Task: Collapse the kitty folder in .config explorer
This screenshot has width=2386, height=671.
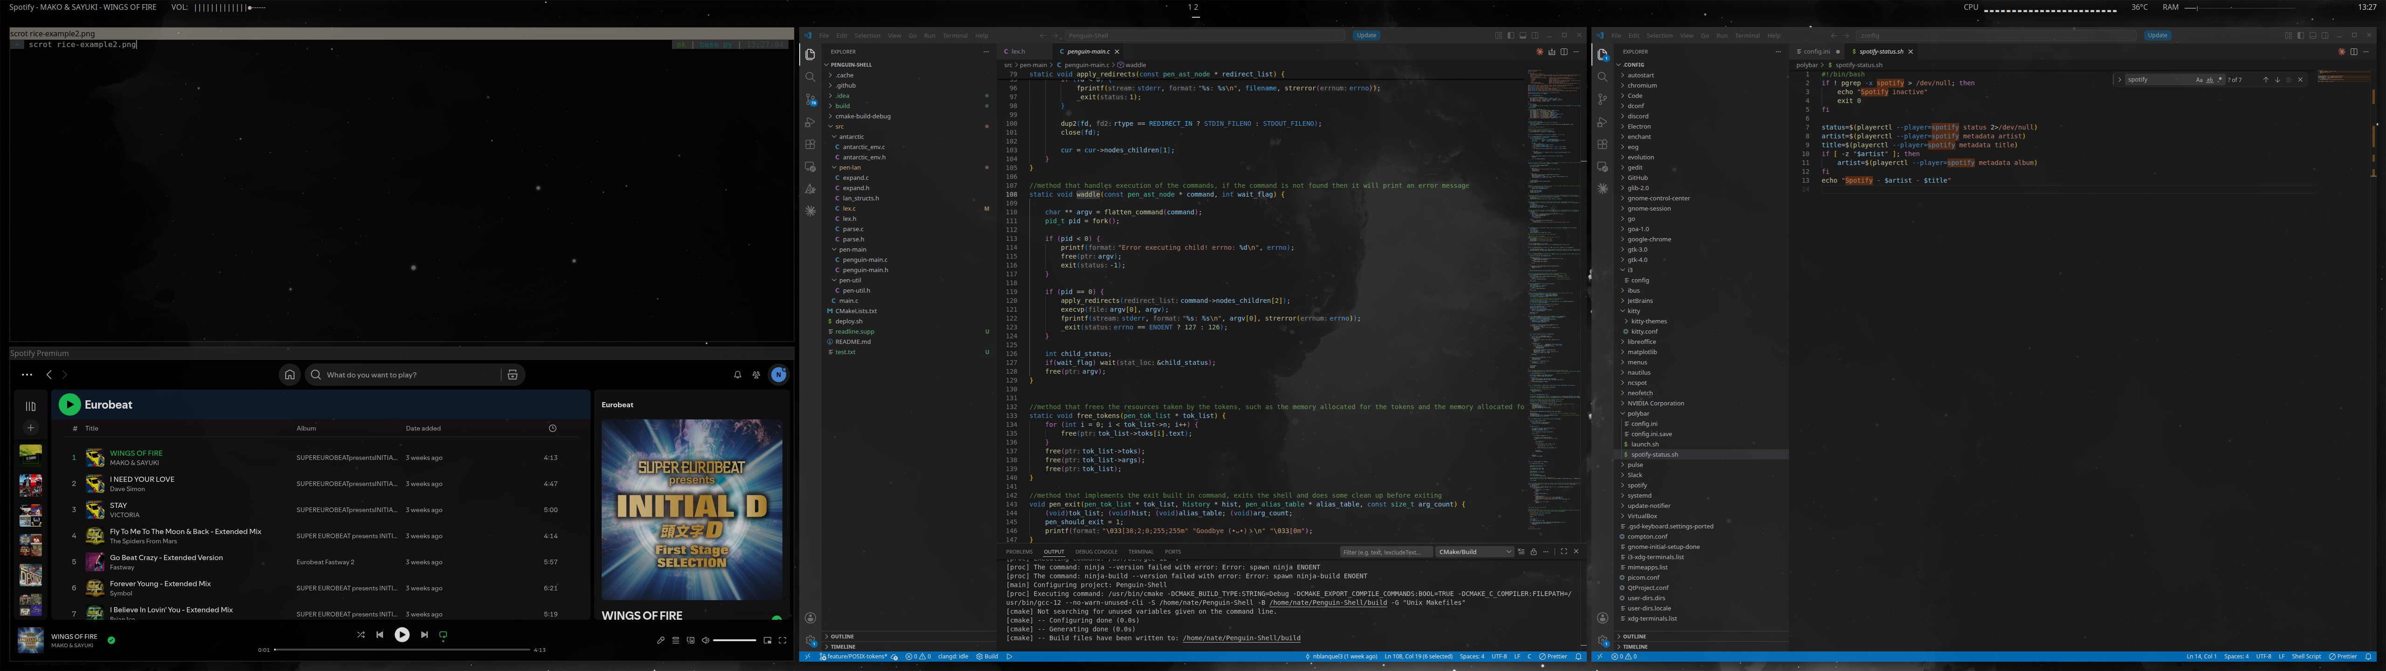Action: (x=1702, y=311)
